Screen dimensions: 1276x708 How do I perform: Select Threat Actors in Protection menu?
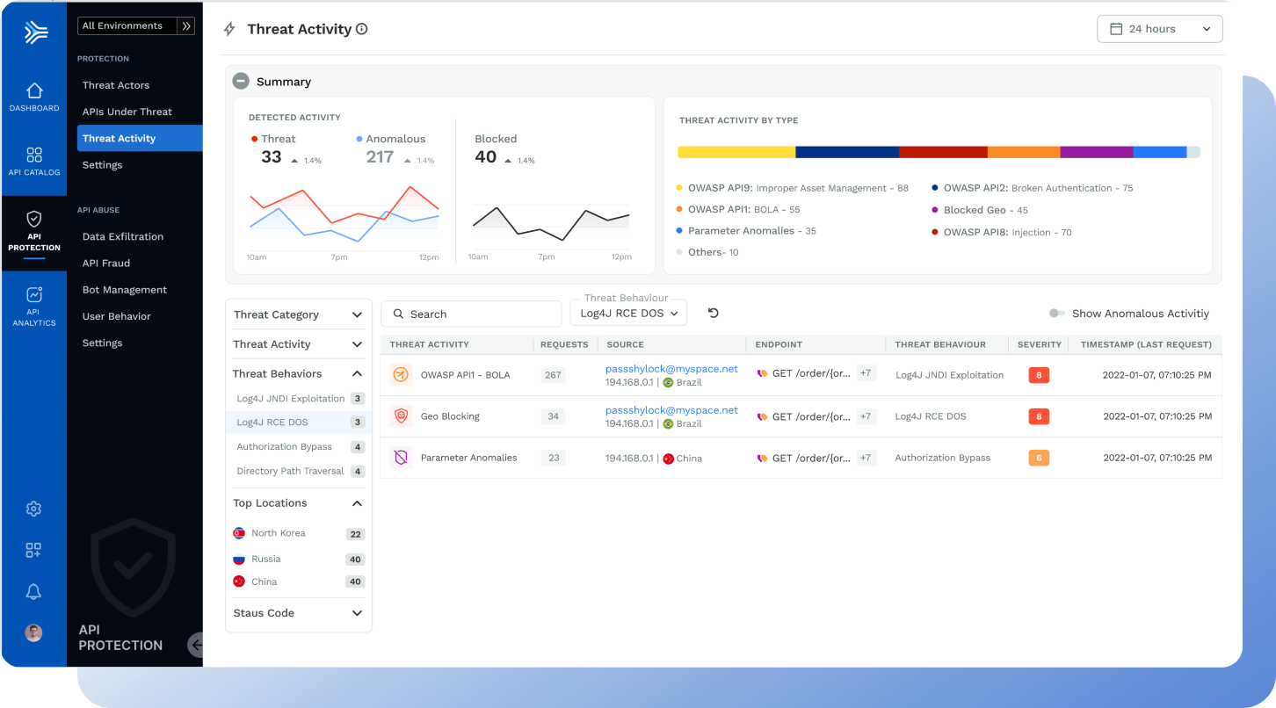pos(116,85)
